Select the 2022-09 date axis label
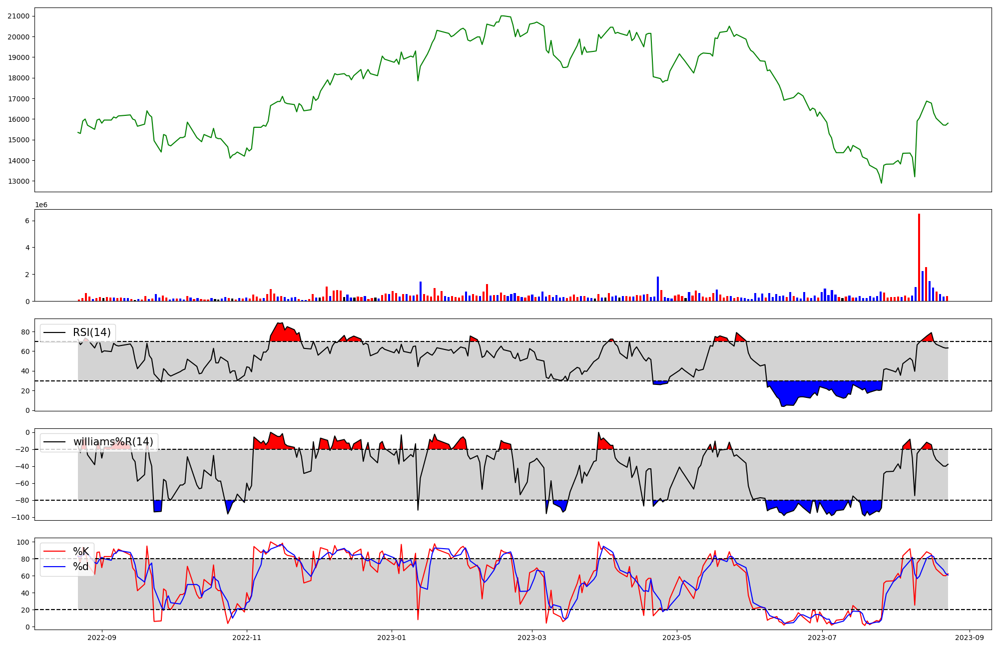Screen dimensions: 999x649 click(x=102, y=638)
